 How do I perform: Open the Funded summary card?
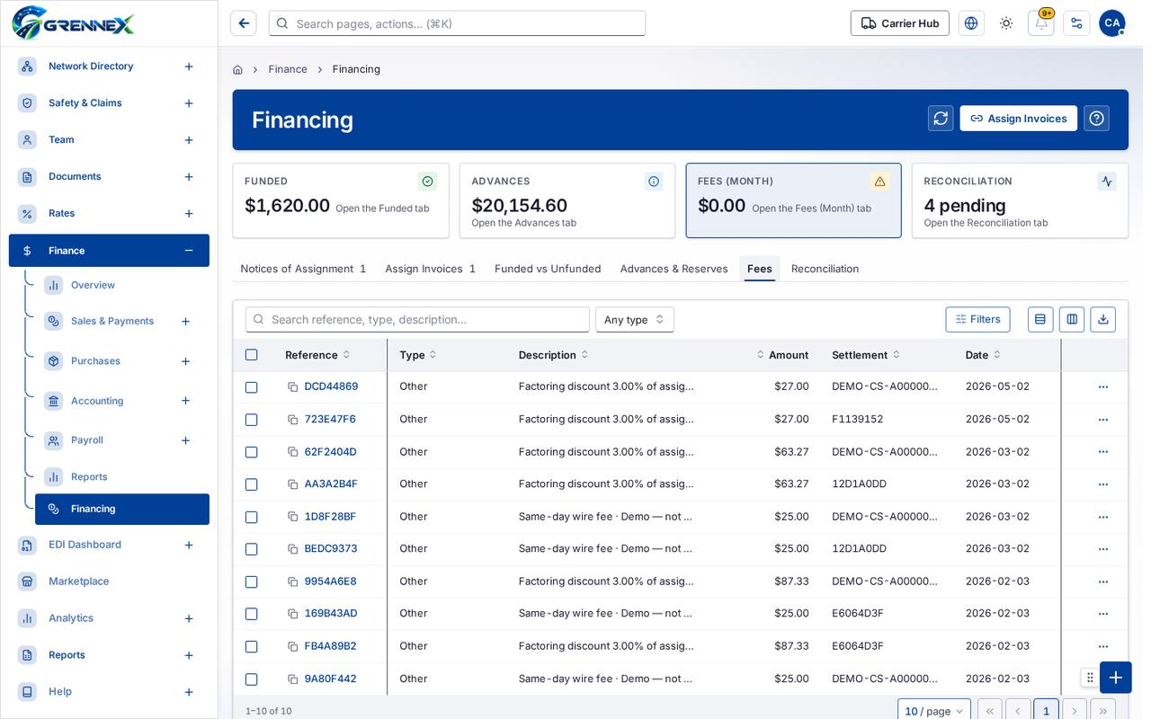point(341,200)
